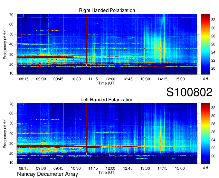Screen dimensions: 219x178
Task: Click Time (UT) label under Right Handed plot
Action: 107,83
